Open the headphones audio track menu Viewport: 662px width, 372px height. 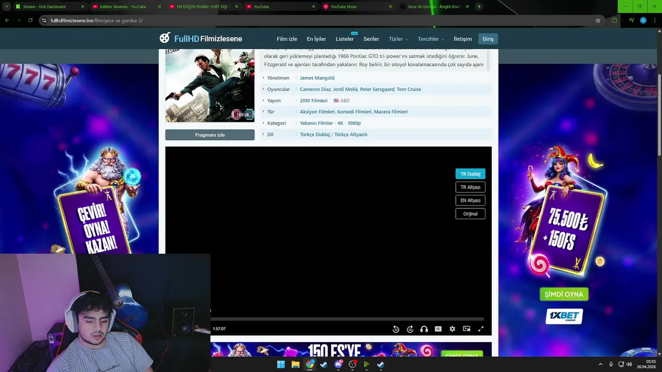424,329
